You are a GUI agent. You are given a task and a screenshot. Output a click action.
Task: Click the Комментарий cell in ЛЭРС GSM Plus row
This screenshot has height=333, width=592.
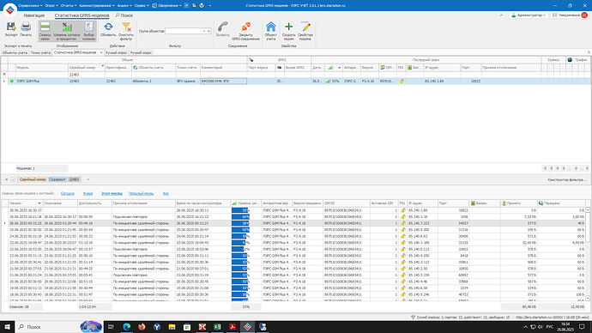[223, 82]
